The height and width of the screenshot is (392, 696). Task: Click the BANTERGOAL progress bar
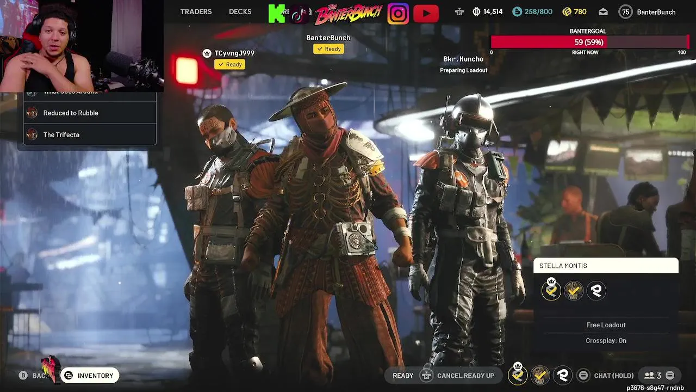pos(589,42)
